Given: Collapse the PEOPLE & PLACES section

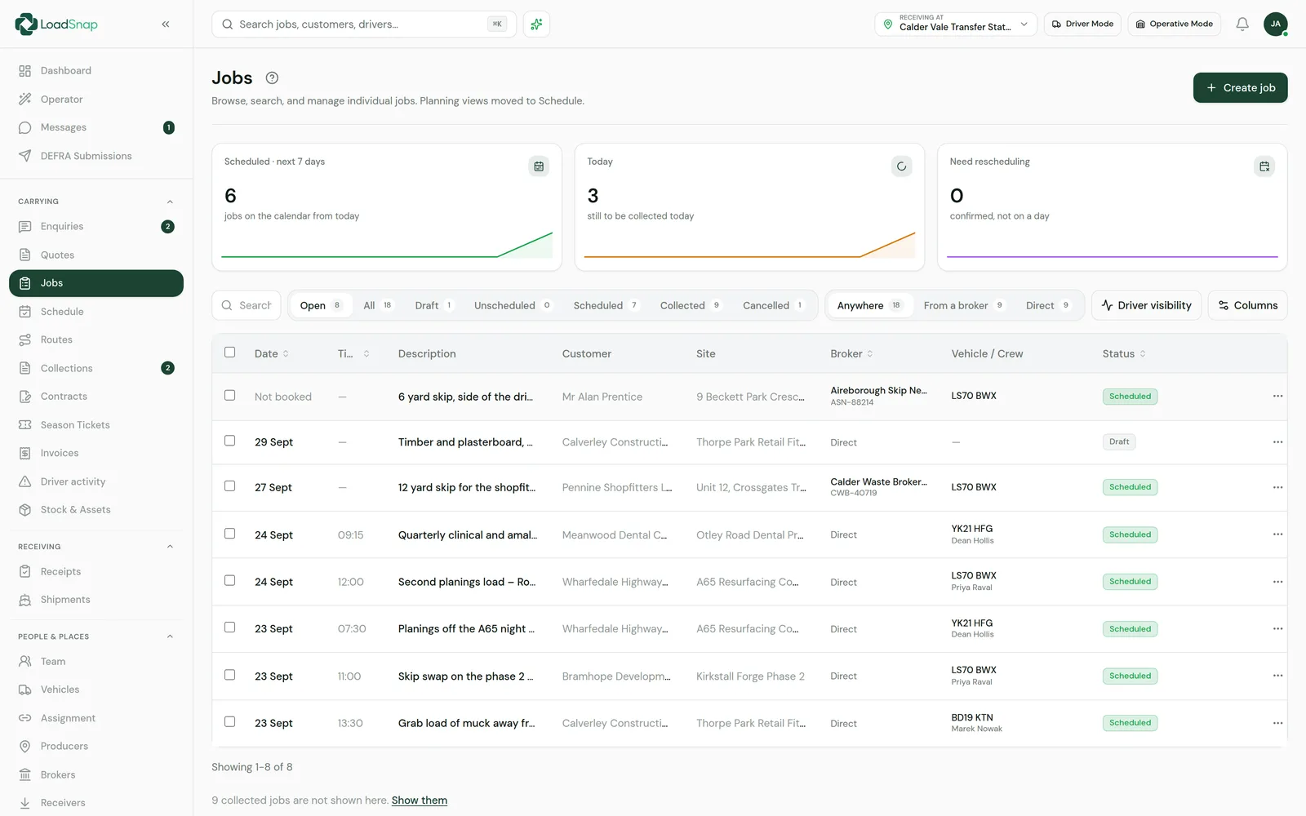Looking at the screenshot, I should tap(170, 637).
